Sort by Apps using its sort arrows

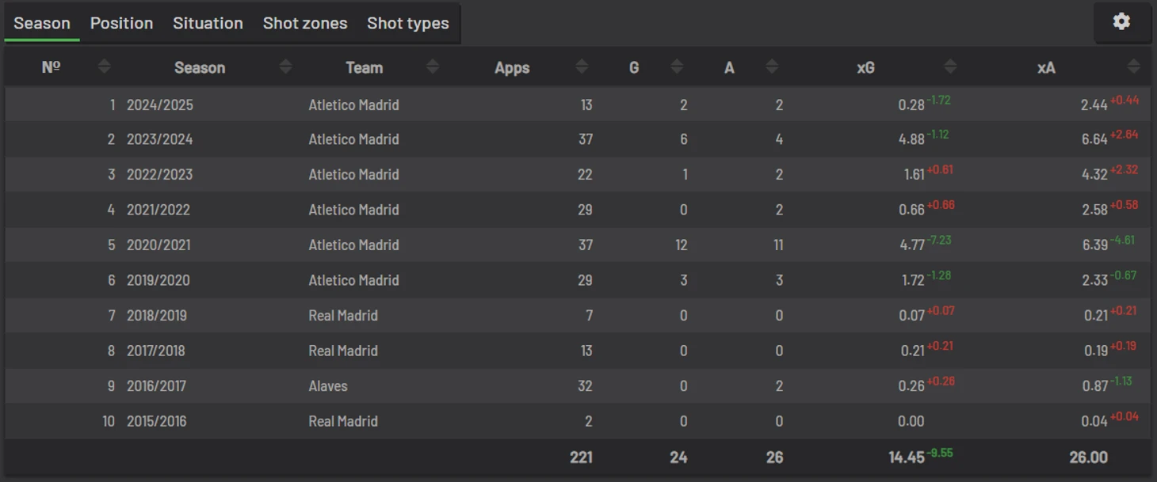(x=582, y=67)
